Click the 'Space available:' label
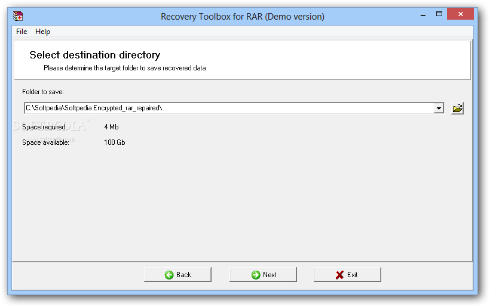 coord(45,142)
